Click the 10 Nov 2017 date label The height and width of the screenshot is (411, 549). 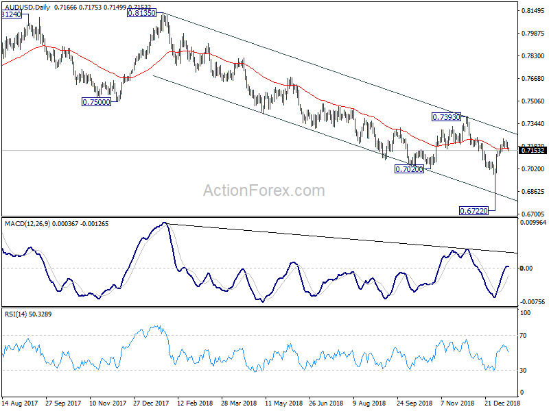(x=108, y=403)
